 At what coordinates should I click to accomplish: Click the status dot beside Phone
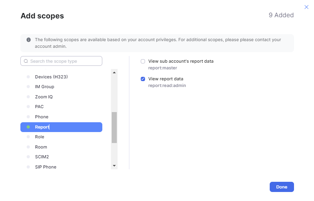28,117
